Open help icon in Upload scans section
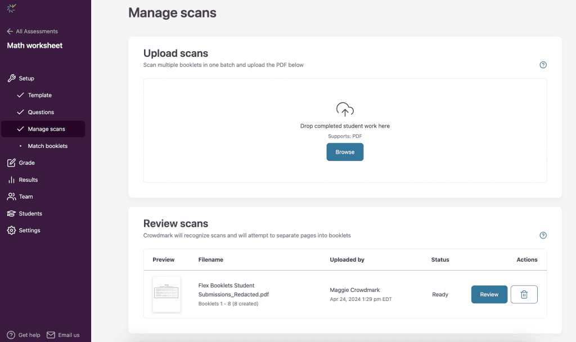The image size is (576, 342). (543, 65)
